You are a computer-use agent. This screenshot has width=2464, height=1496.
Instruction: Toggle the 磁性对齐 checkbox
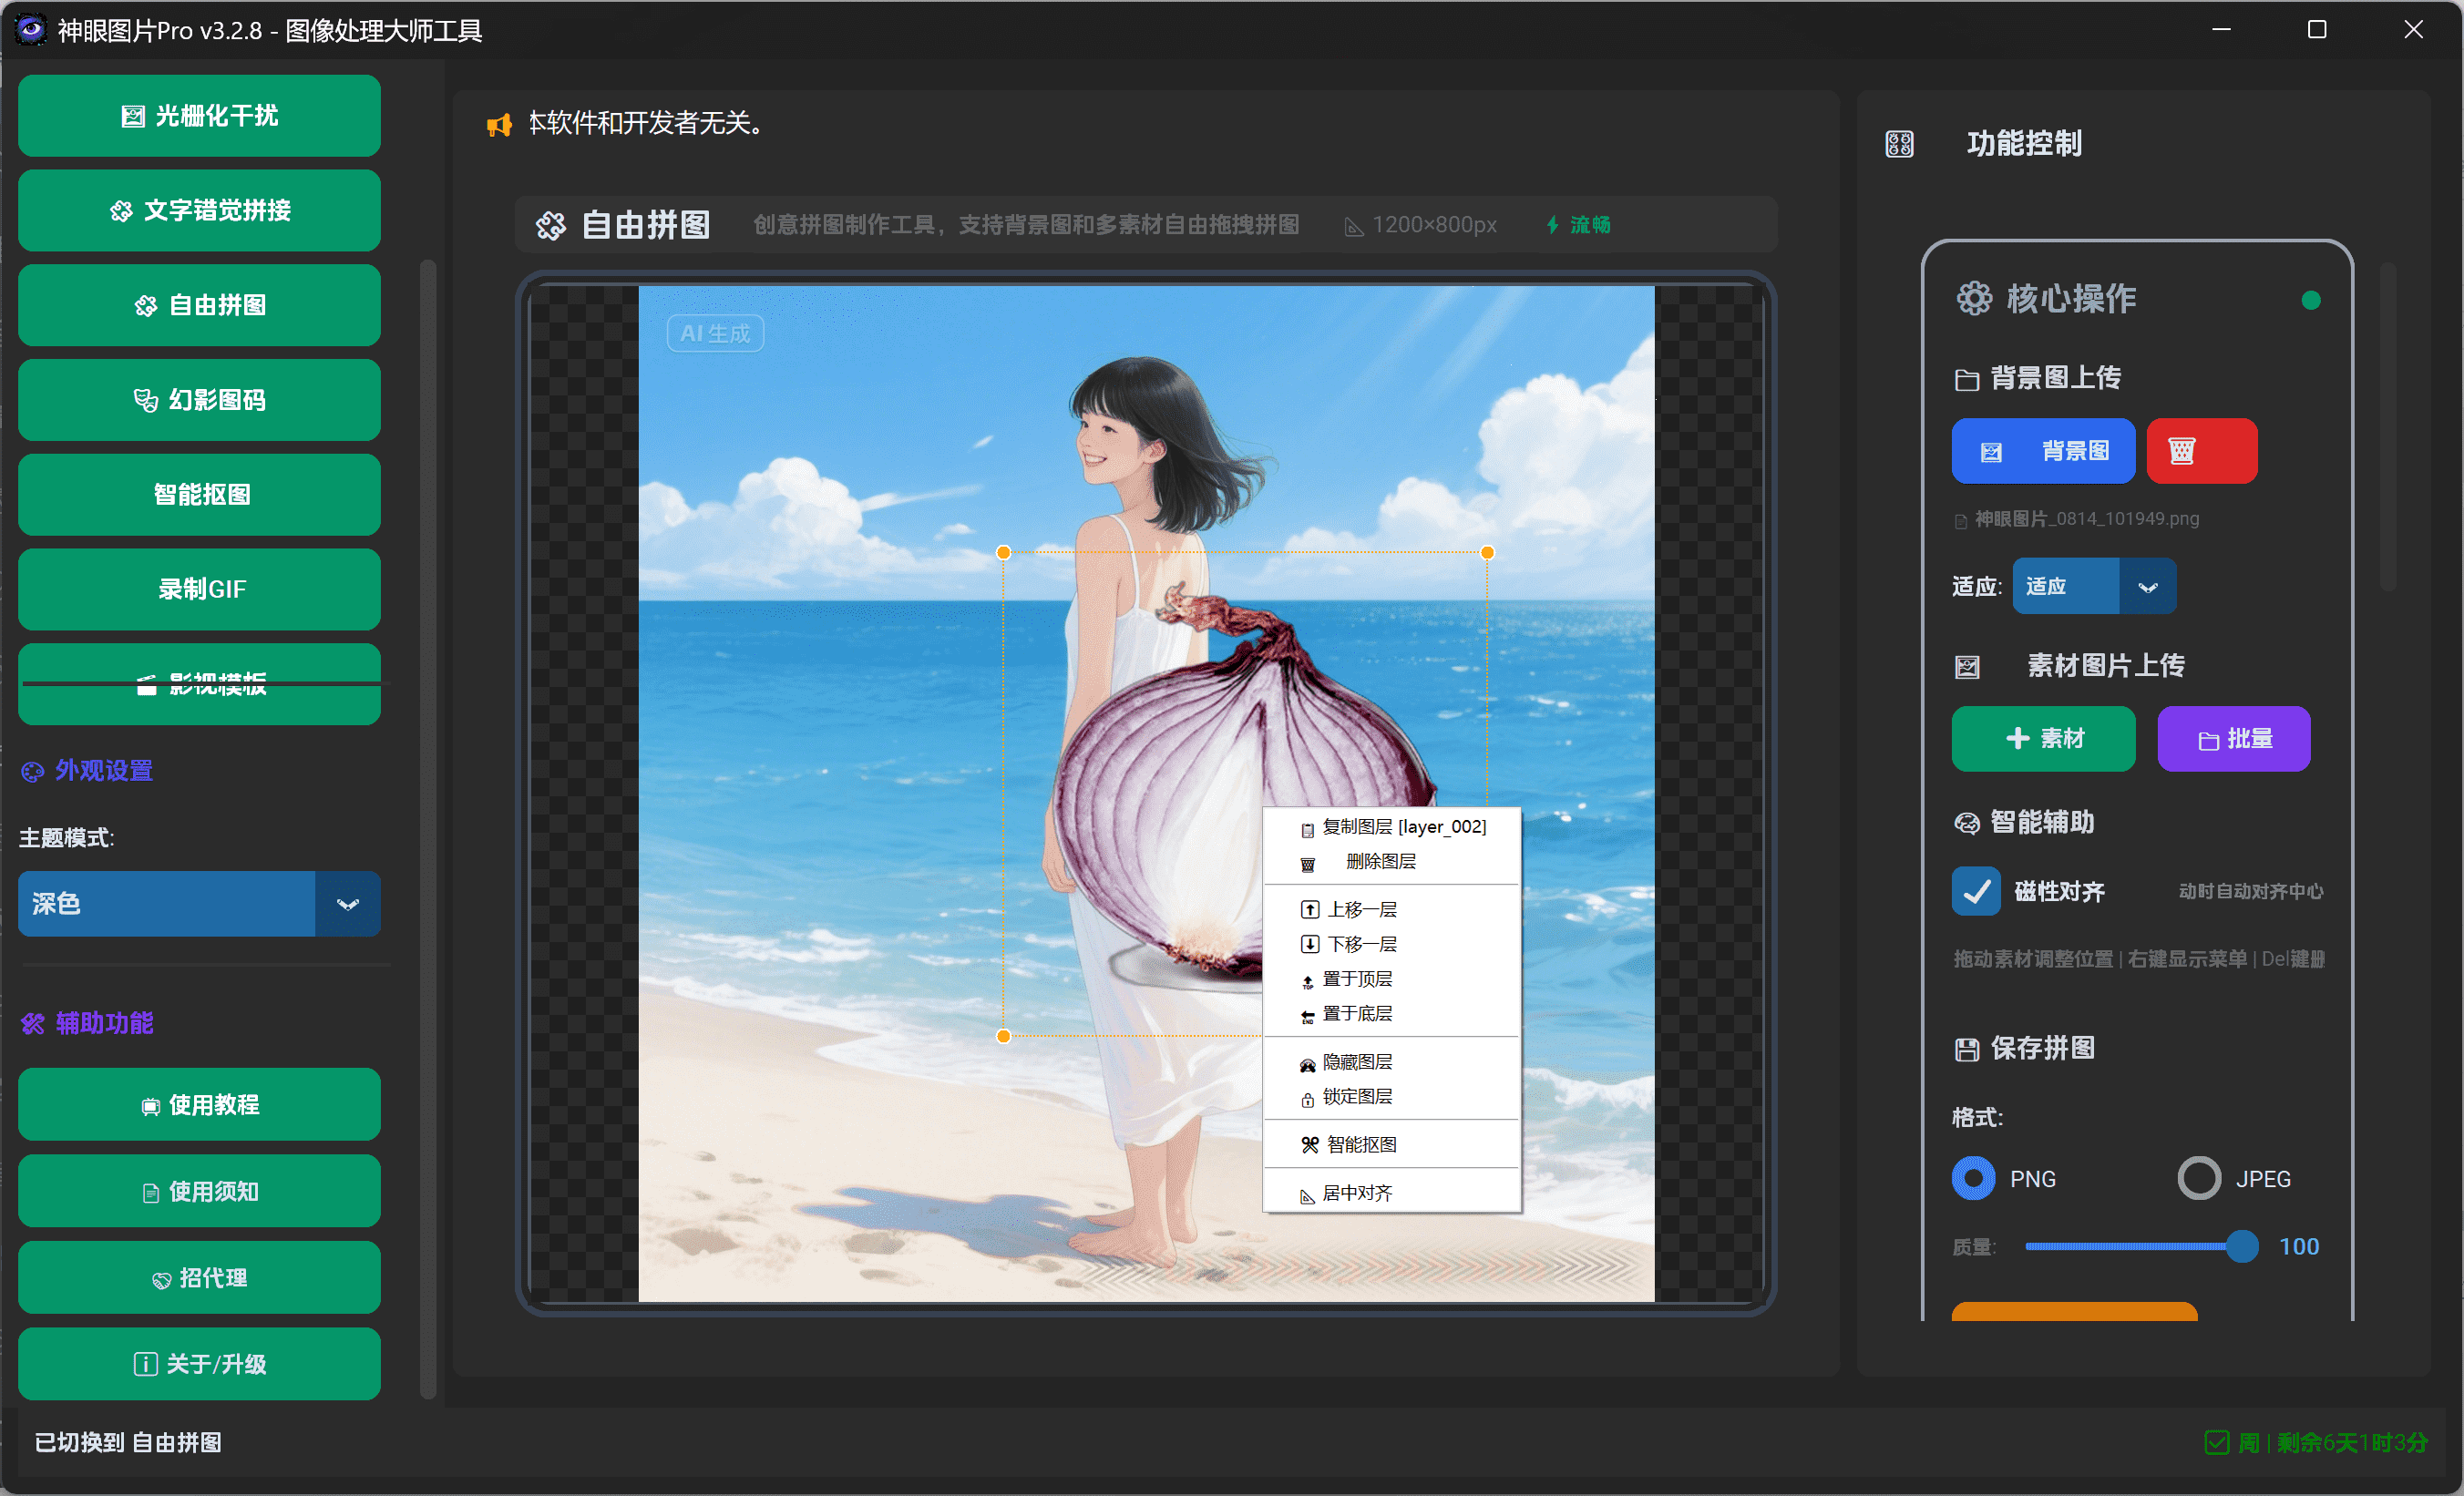coord(1975,891)
